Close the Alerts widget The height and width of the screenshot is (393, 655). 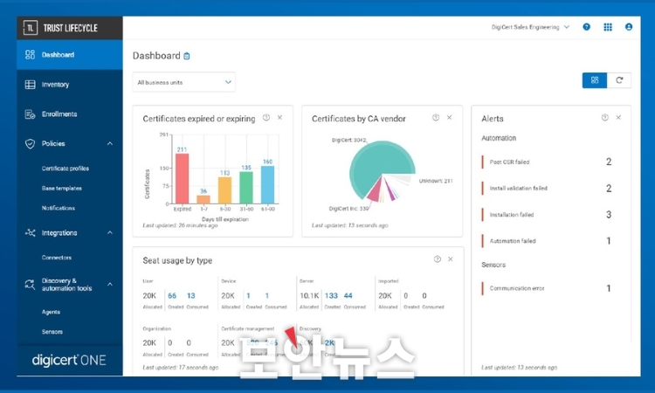click(618, 118)
